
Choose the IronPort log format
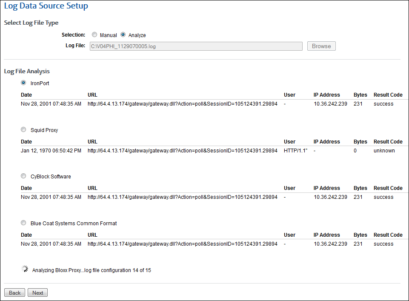[23, 83]
